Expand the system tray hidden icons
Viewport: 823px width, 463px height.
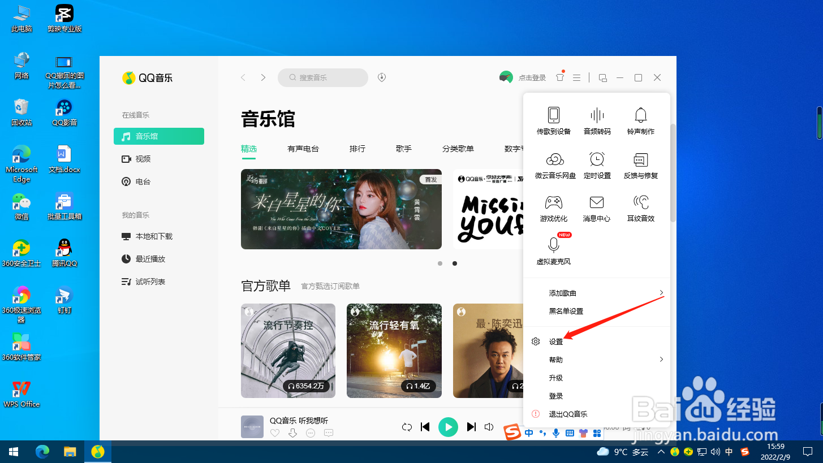coord(661,452)
